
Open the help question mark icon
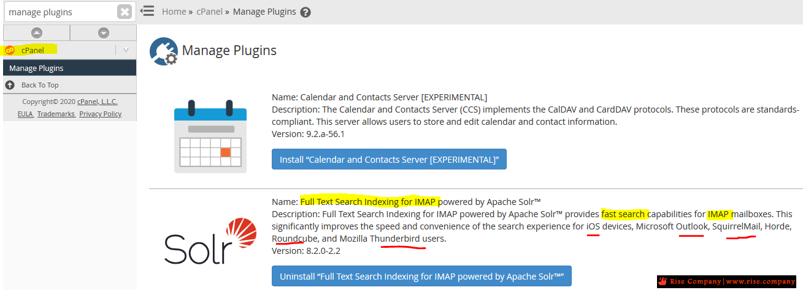(x=305, y=12)
